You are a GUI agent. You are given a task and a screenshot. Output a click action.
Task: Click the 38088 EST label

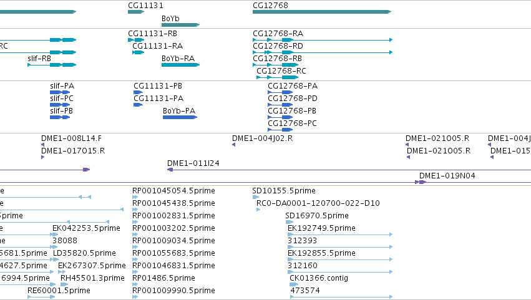(x=65, y=241)
